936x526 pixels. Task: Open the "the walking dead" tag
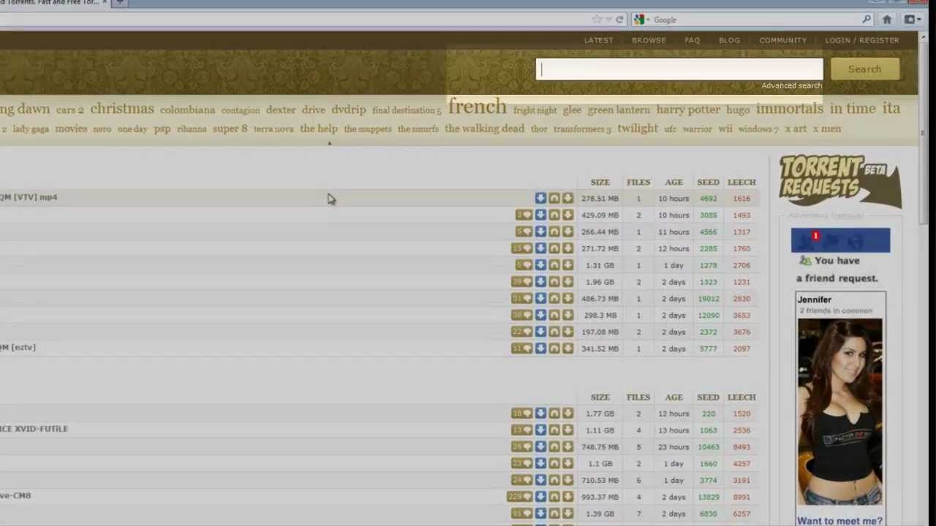[x=484, y=129]
